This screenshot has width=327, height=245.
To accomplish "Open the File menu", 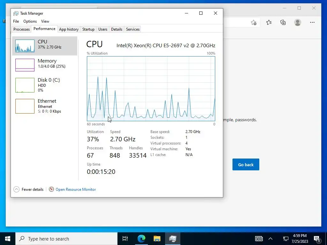I will (x=16, y=21).
